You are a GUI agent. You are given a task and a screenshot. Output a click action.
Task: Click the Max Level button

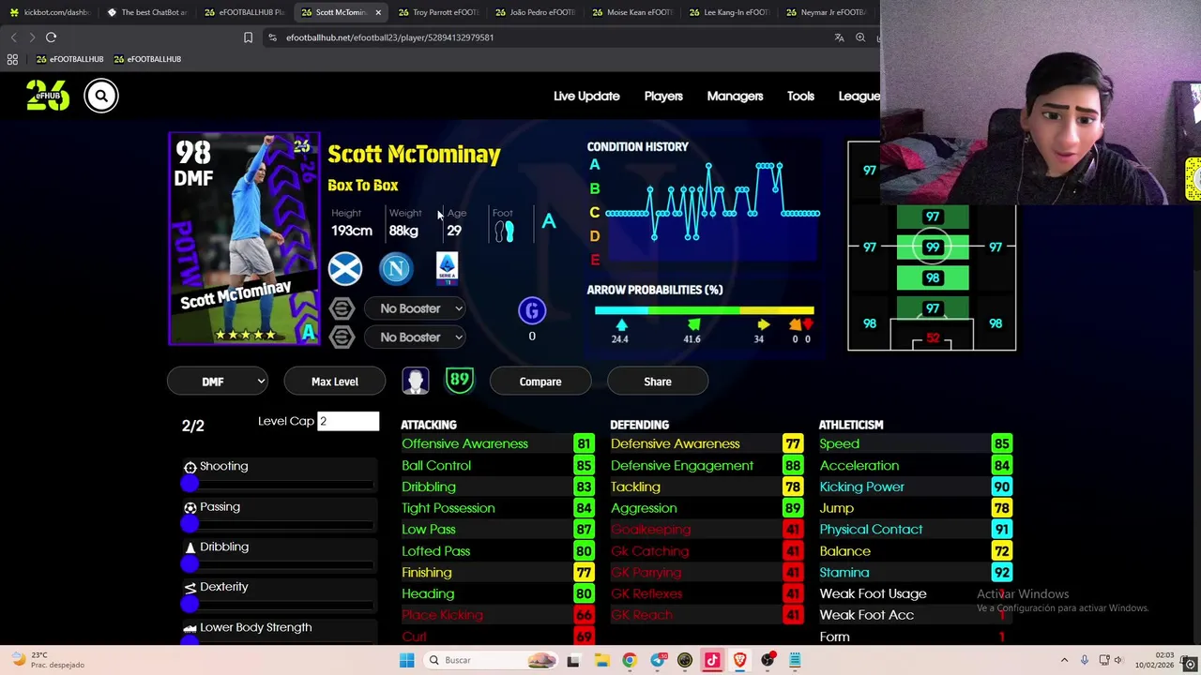[x=335, y=382]
